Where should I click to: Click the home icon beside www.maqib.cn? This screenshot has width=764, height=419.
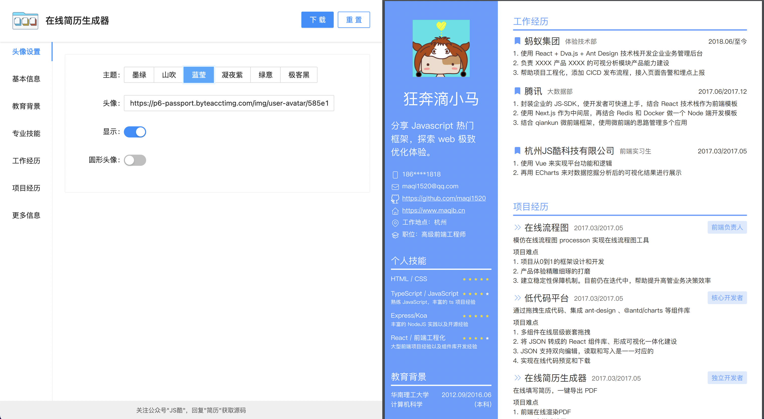[395, 211]
